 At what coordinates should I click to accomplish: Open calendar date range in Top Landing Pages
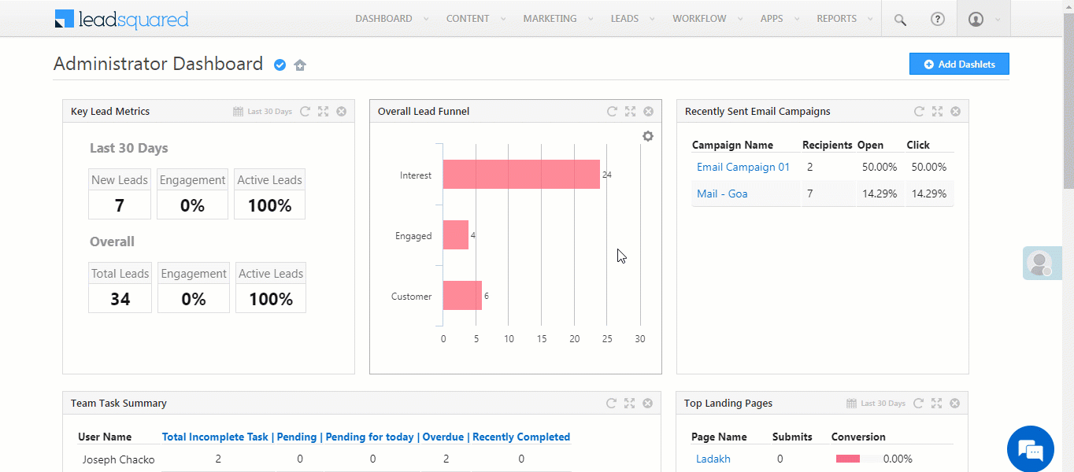(x=851, y=404)
